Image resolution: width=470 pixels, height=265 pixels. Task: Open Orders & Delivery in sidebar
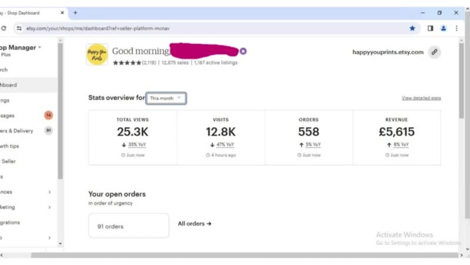[x=16, y=131]
